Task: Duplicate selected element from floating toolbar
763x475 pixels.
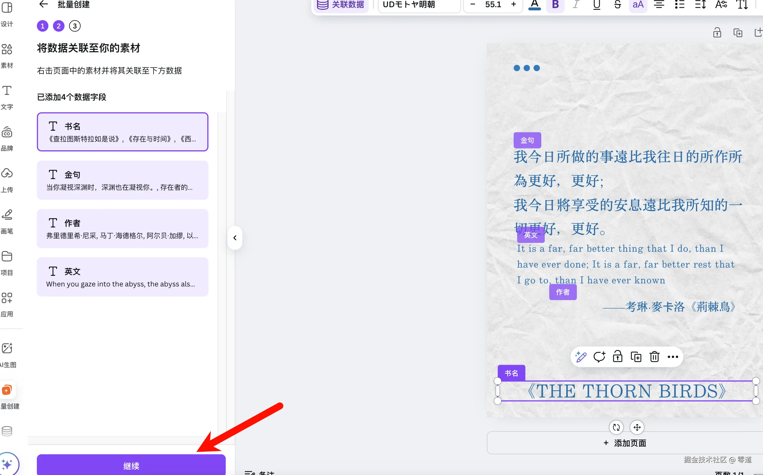Action: 636,357
